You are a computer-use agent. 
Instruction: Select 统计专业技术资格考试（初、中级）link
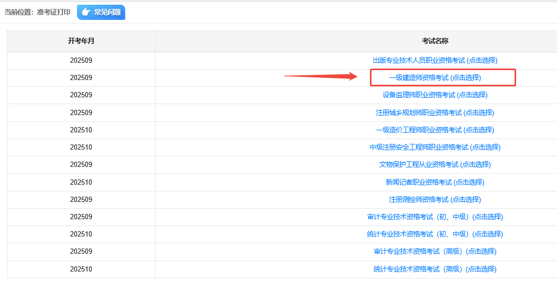pos(435,234)
